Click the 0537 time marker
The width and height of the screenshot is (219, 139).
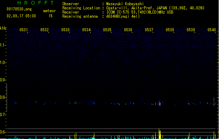(149, 30)
